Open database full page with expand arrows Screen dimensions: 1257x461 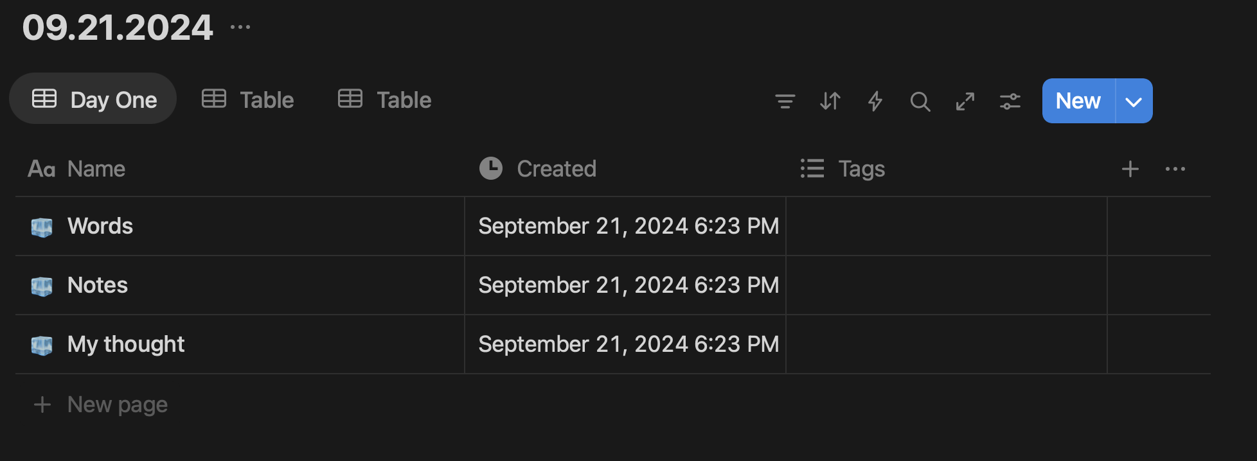coord(965,101)
